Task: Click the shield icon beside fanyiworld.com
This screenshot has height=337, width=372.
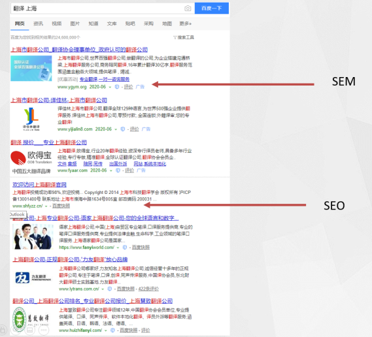Action: [x=125, y=248]
